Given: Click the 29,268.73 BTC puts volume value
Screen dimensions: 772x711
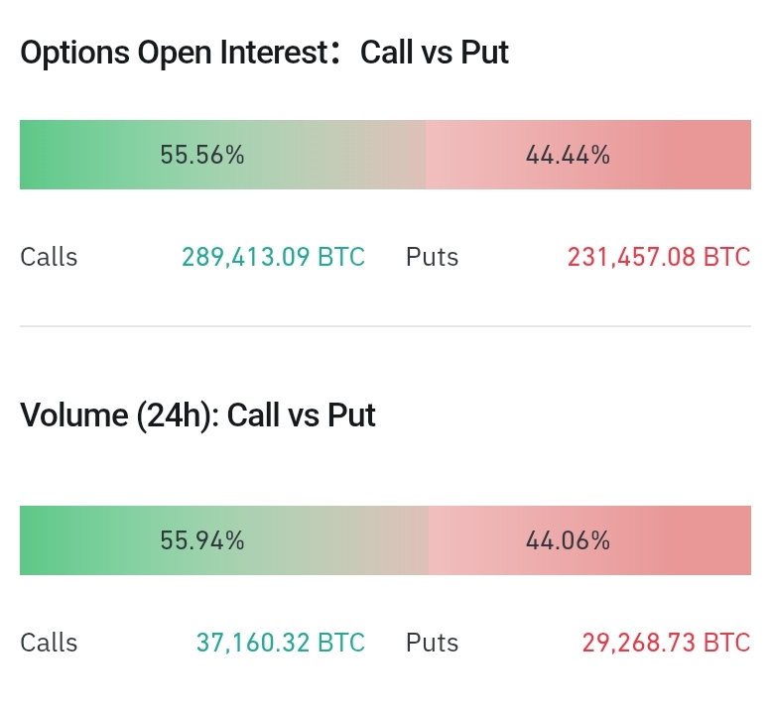Looking at the screenshot, I should (x=665, y=643).
